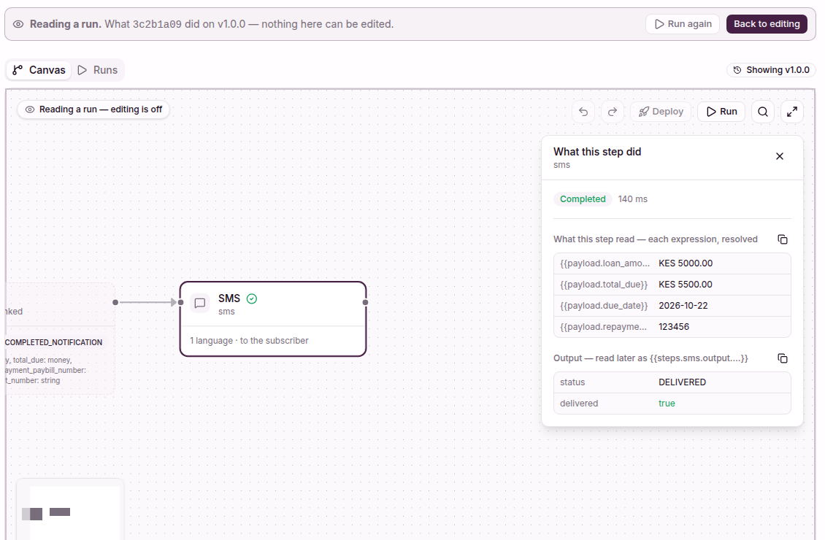The width and height of the screenshot is (825, 540).
Task: Click the minimap thumbnail on canvas
Action: tap(70, 509)
